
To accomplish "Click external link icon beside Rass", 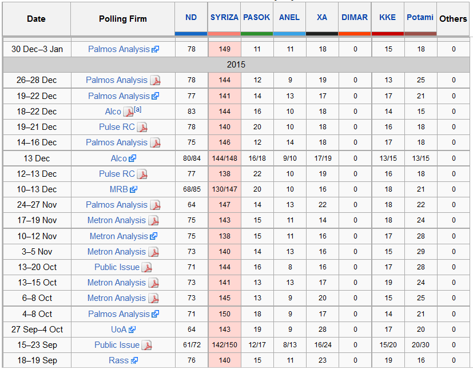I will [134, 360].
